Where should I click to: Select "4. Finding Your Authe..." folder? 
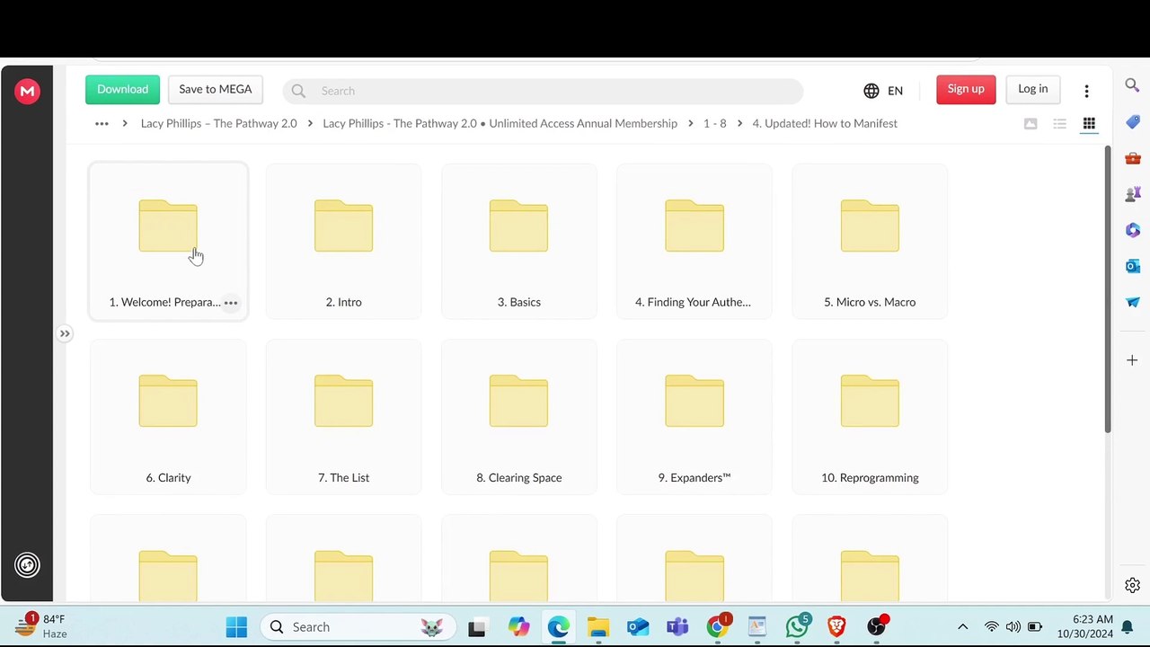pyautogui.click(x=694, y=241)
